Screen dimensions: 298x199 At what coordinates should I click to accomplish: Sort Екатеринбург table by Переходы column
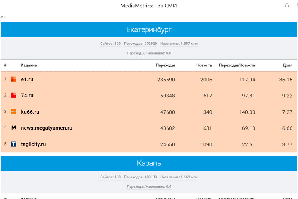coord(165,65)
